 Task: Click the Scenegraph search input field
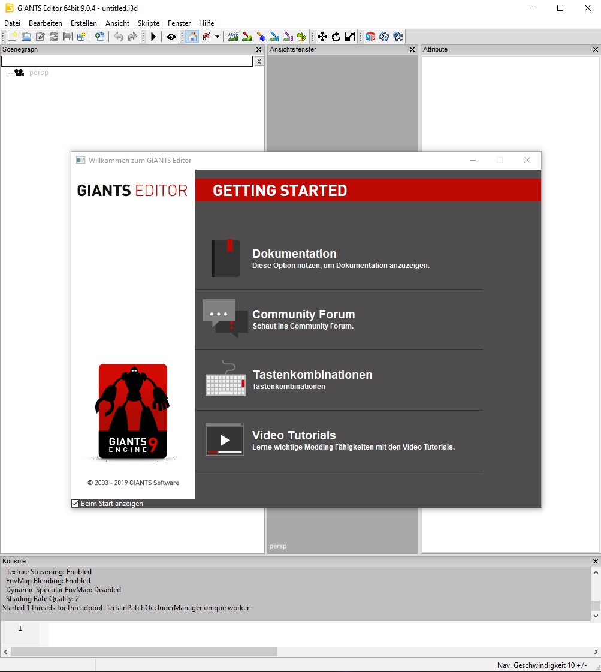click(126, 62)
